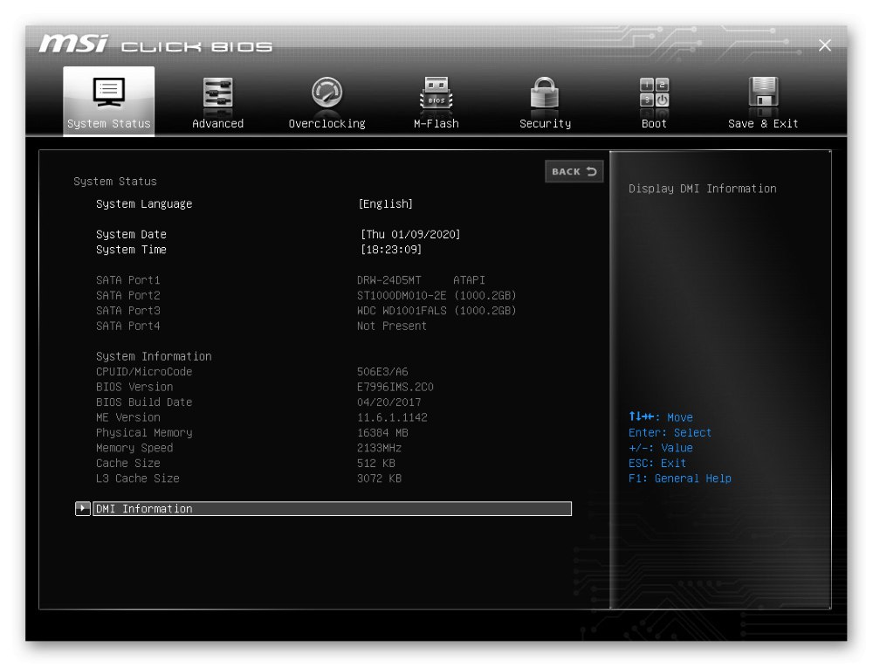Open the System Status monitor icon

[x=108, y=92]
